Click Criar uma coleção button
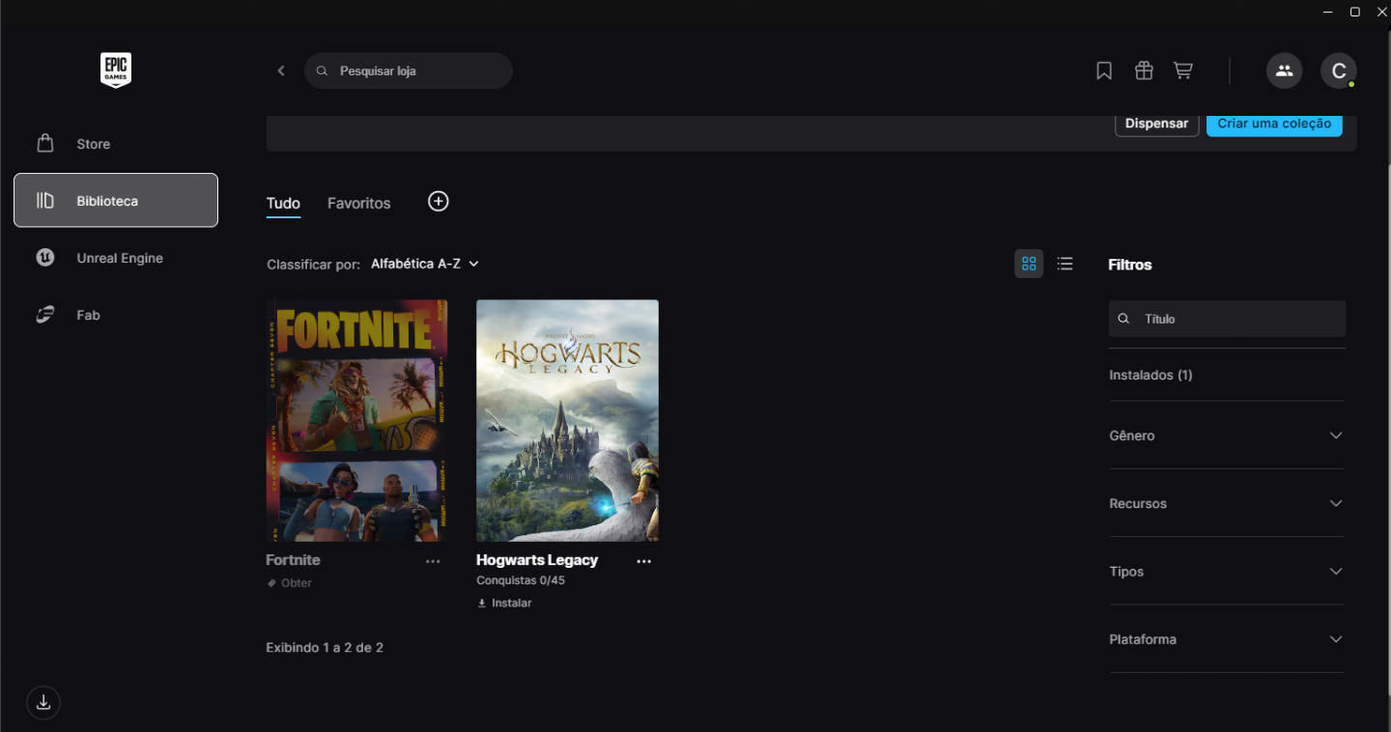 pyautogui.click(x=1274, y=124)
